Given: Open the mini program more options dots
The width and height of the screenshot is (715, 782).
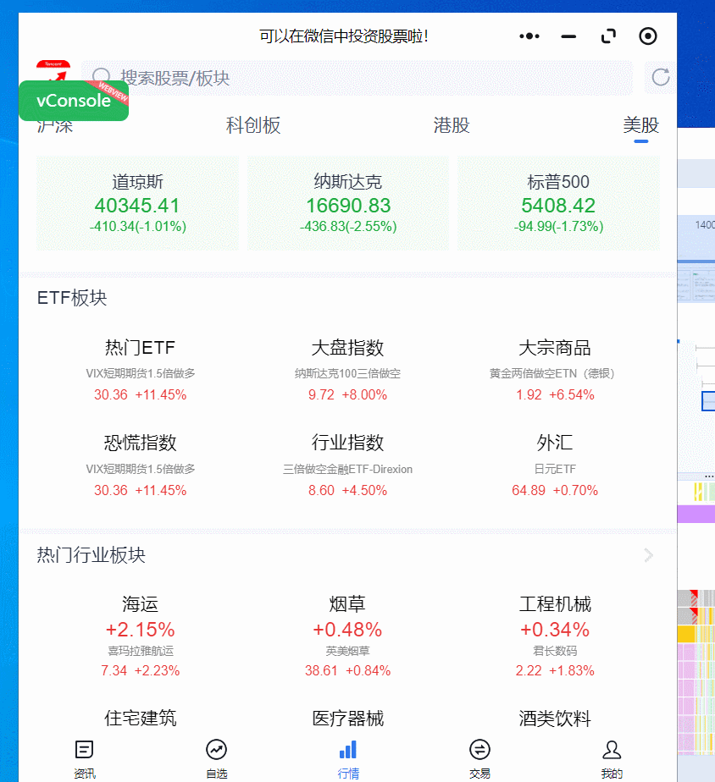Looking at the screenshot, I should coord(529,36).
